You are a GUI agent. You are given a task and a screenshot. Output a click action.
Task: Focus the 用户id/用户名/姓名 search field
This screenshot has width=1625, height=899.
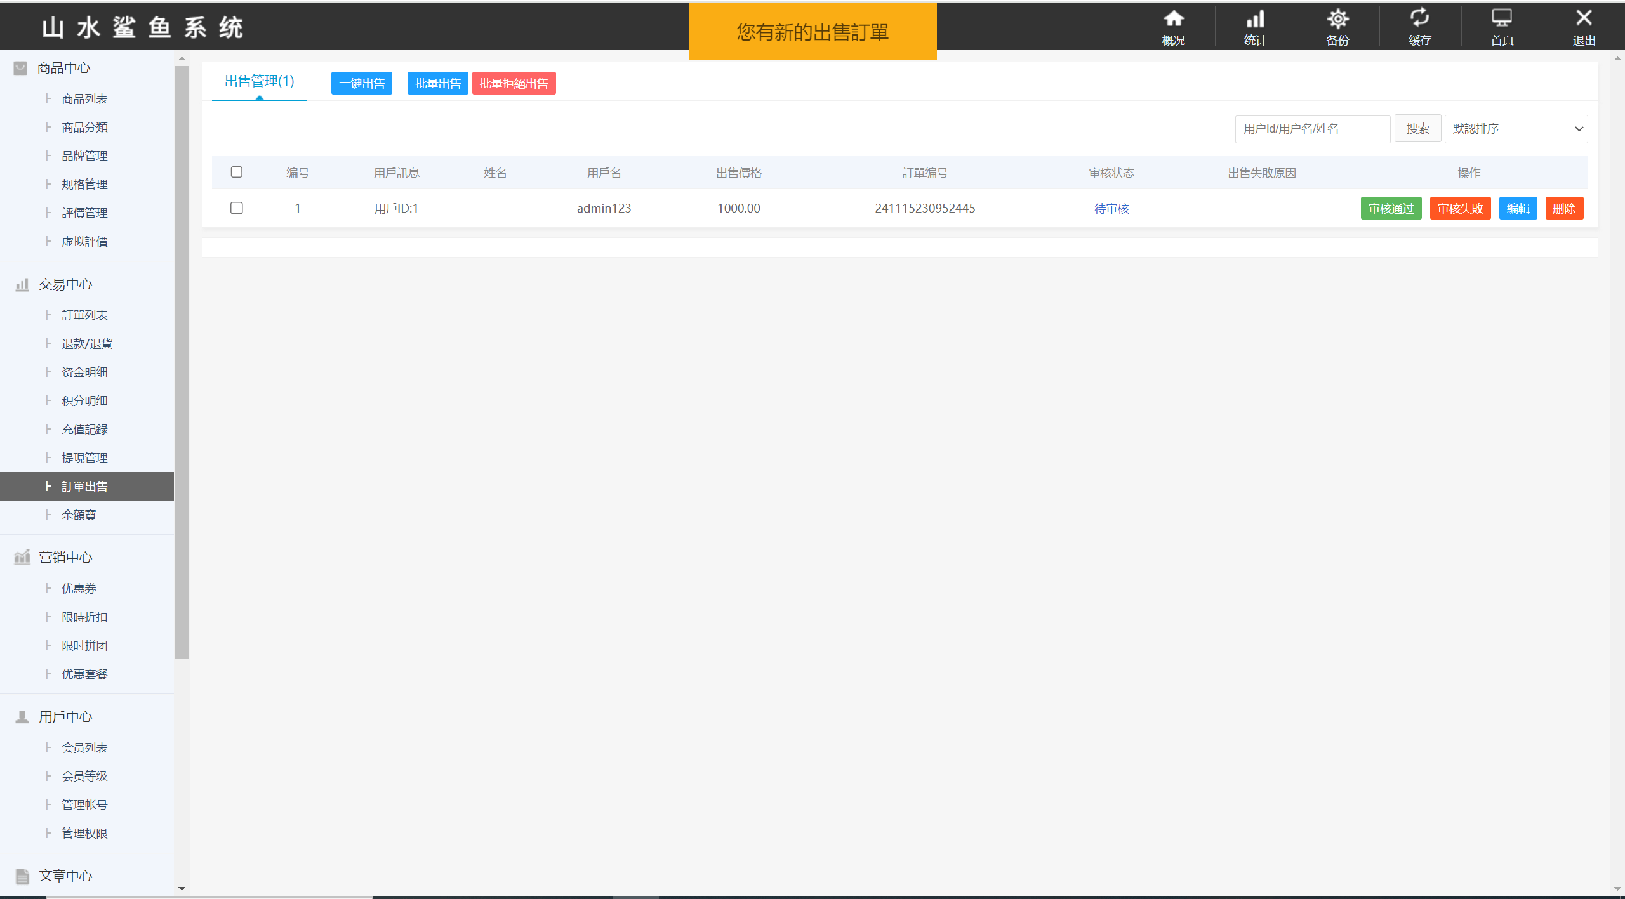point(1312,129)
